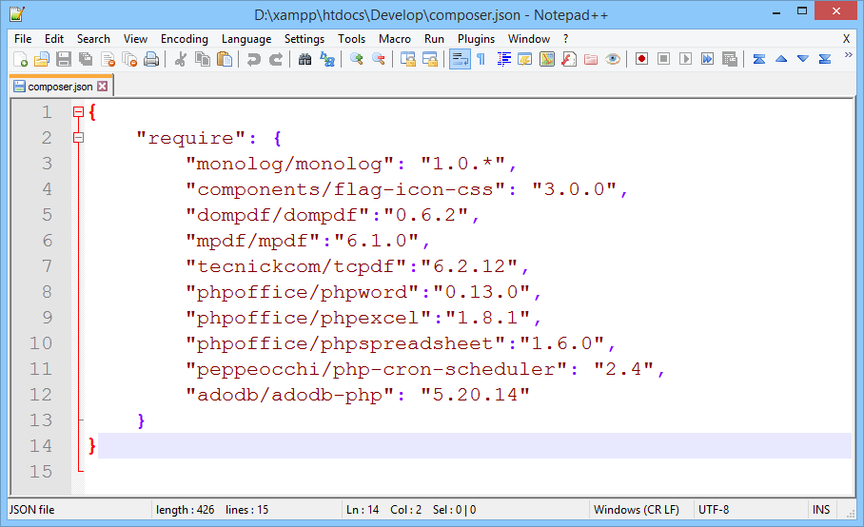864x527 pixels.
Task: Click the blue down triangle toolbar icon
Action: pyautogui.click(x=803, y=59)
